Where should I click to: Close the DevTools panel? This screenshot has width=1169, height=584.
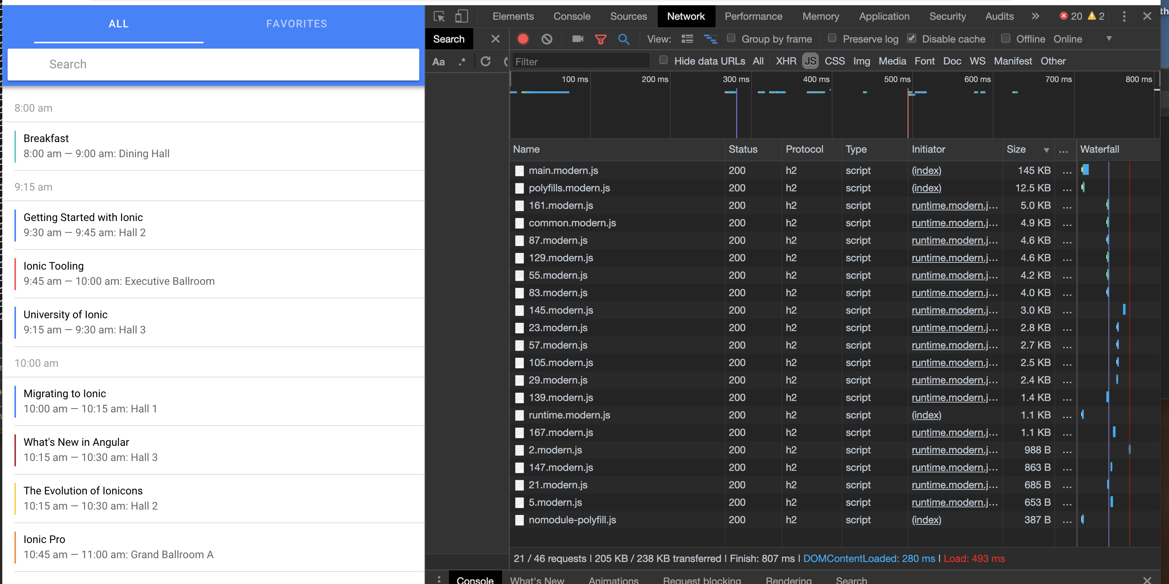(1147, 16)
